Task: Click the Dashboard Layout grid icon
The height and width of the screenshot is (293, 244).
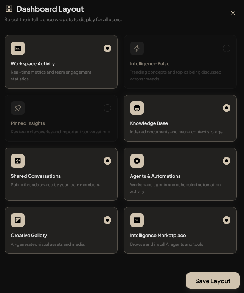Action: pos(9,9)
